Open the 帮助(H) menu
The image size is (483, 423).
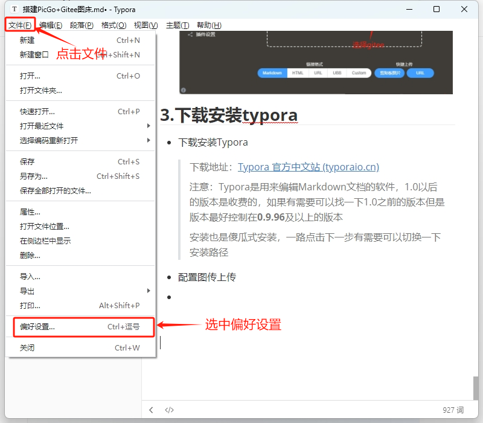pos(209,25)
